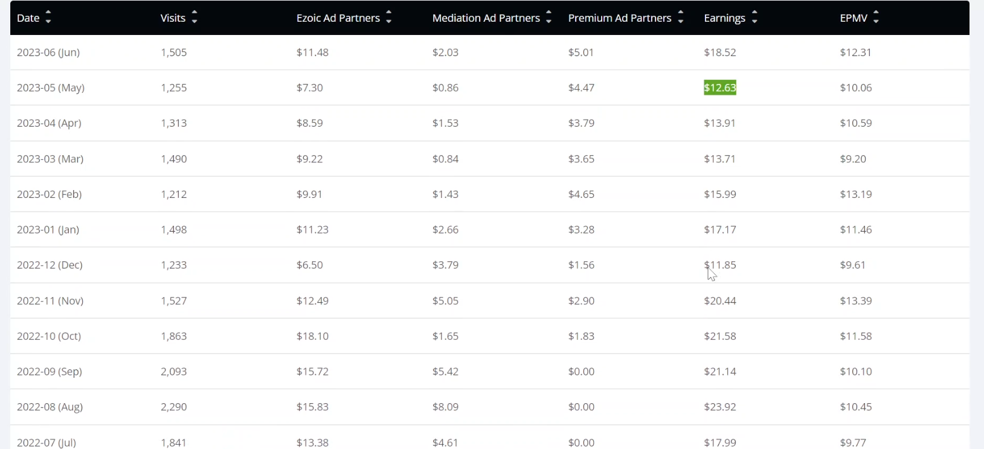Sort table by Date column arrows
Screen dimensions: 984x449
(48, 18)
